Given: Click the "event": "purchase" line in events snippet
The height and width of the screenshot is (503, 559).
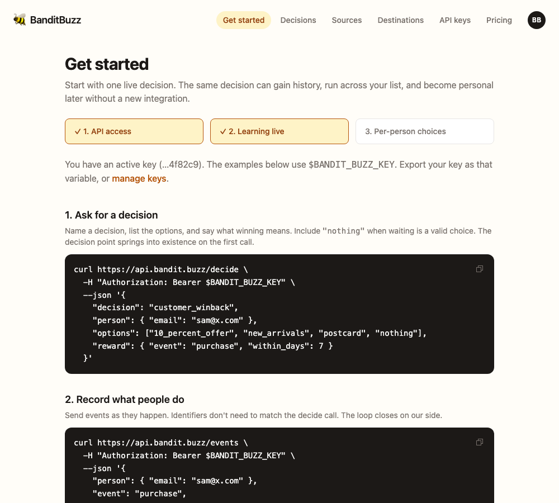Looking at the screenshot, I should coord(139,493).
